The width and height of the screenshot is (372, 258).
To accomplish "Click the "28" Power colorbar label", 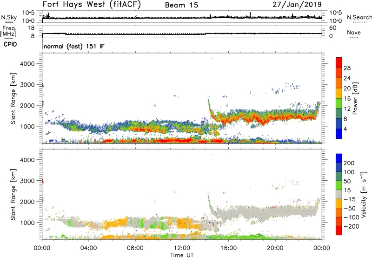I will point(347,68).
